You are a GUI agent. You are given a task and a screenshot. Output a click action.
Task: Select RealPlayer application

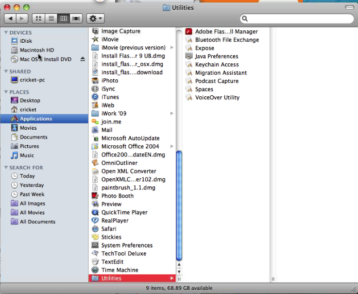click(x=132, y=220)
